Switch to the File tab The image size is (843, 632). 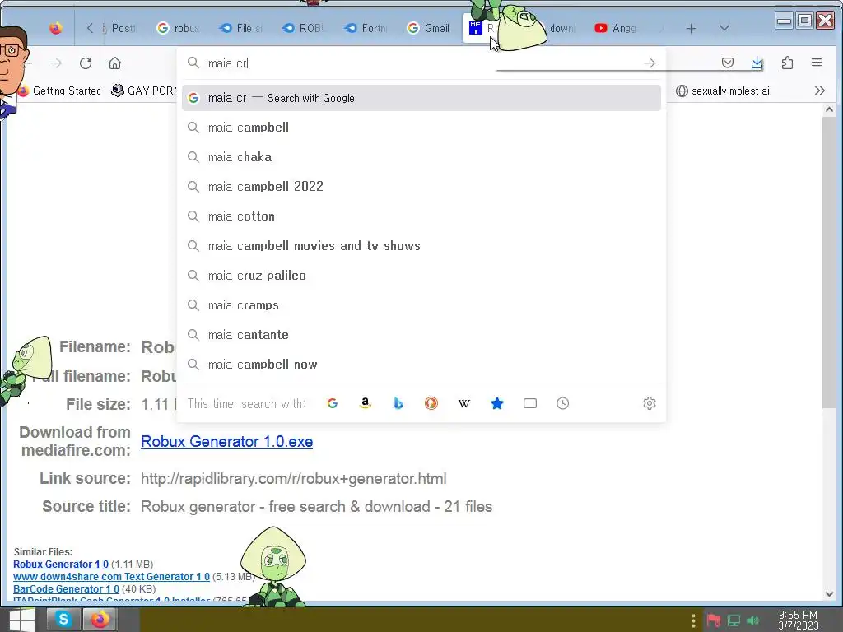241,28
